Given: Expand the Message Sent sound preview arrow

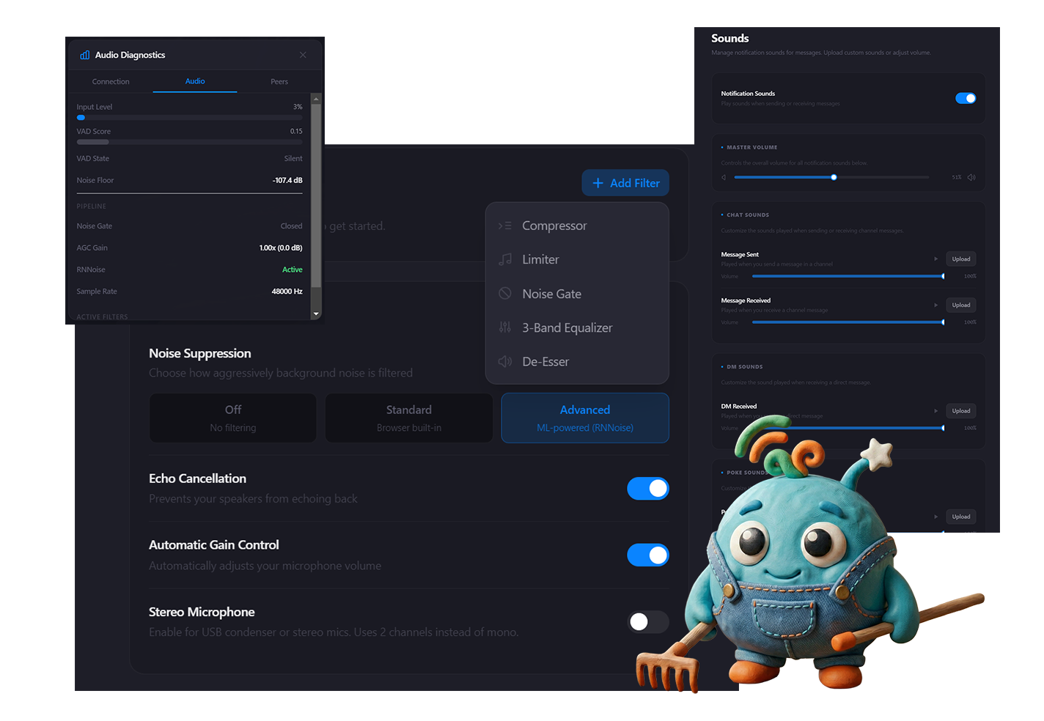Looking at the screenshot, I should [x=935, y=259].
